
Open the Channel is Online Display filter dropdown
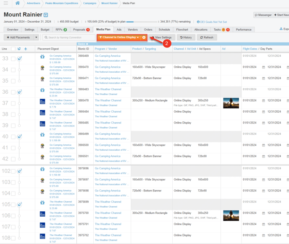(x=119, y=37)
